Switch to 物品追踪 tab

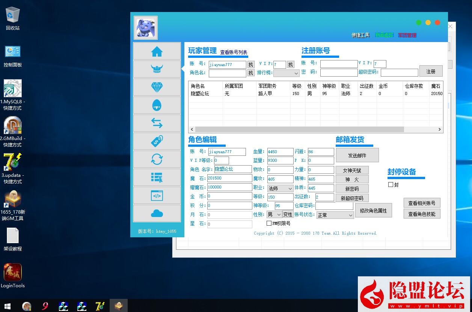[x=385, y=35]
